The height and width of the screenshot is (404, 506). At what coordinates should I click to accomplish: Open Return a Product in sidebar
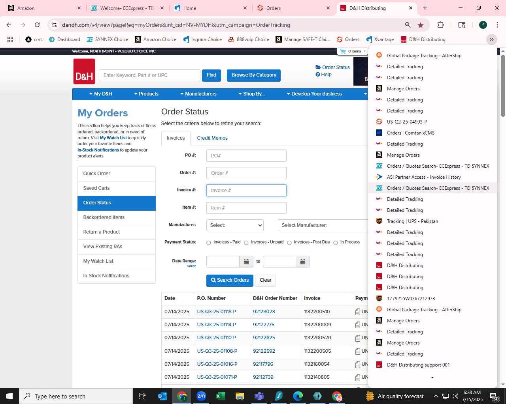tap(117, 232)
